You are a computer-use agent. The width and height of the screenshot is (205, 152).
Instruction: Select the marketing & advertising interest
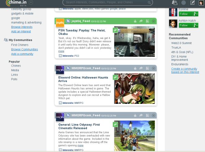click(26, 23)
